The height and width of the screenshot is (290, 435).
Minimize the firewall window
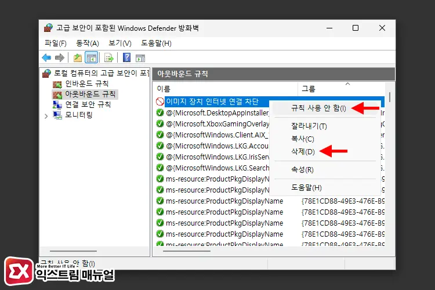(329, 28)
